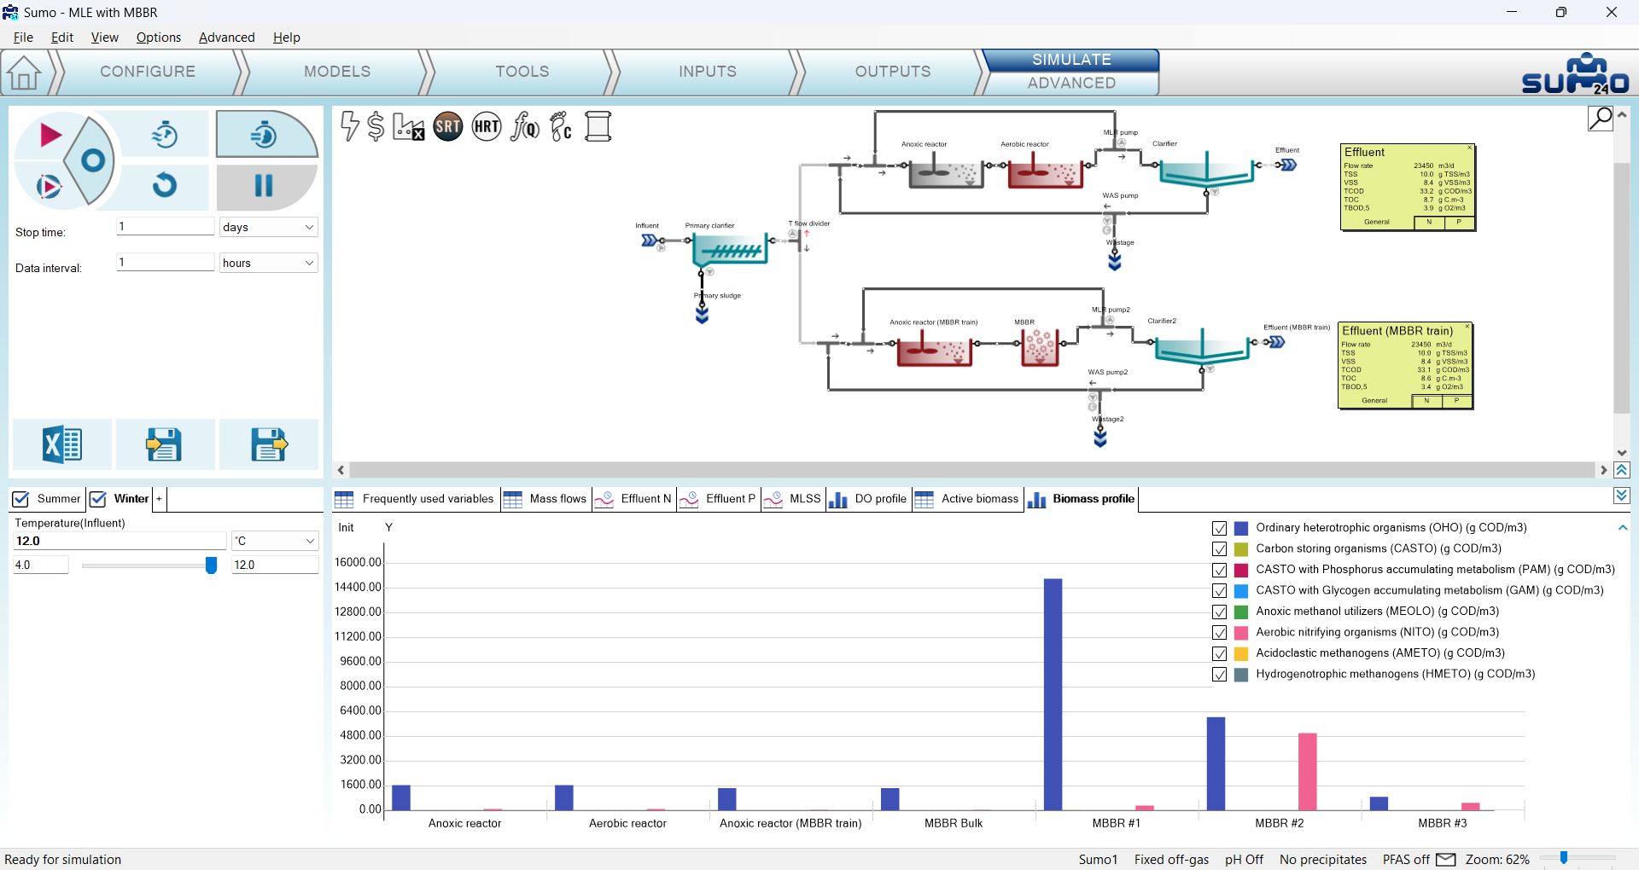Screen dimensions: 1639x870
Task: Go to the CONFIGURE step
Action: (148, 72)
